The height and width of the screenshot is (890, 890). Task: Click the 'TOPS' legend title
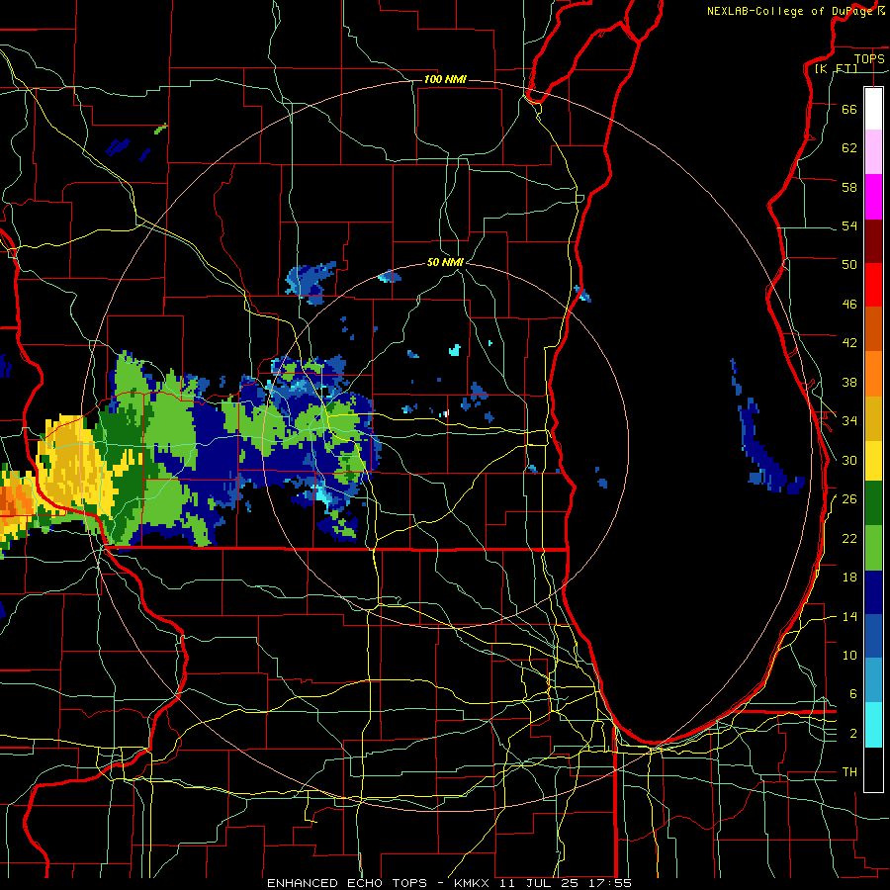pos(869,58)
